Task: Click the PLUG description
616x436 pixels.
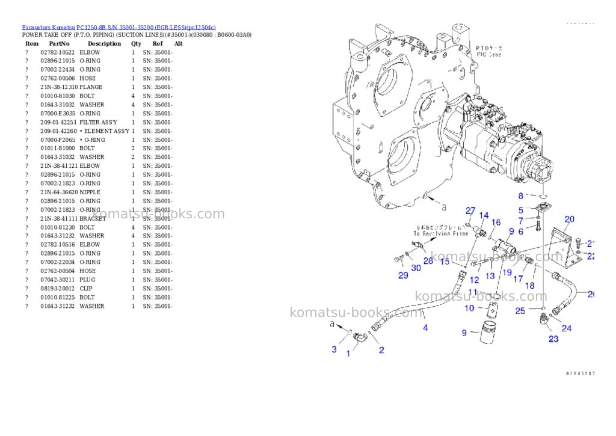Action: point(87,280)
